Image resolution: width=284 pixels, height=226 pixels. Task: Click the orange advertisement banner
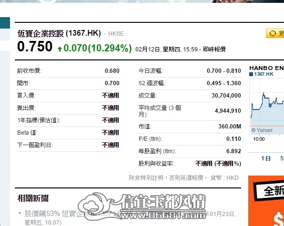coord(266,201)
